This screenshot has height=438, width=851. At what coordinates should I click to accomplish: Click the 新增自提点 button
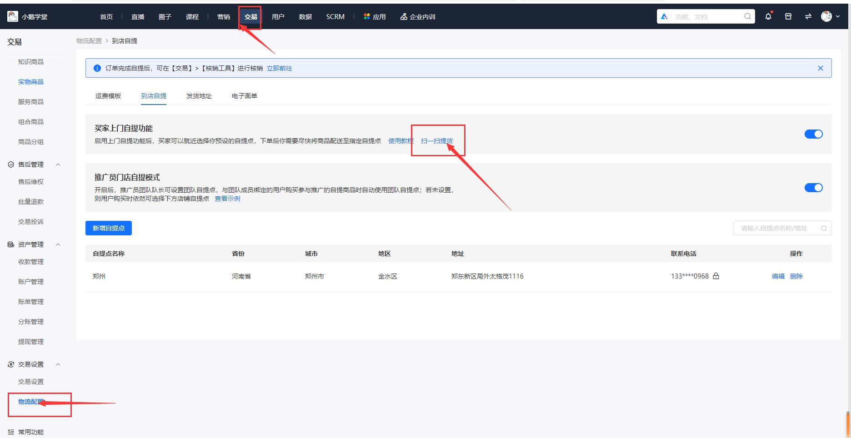pyautogui.click(x=109, y=228)
